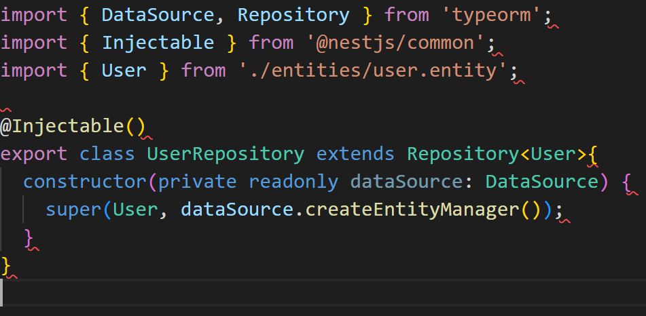The width and height of the screenshot is (646, 316).
Task: Click User argument inside super call
Action: point(134,210)
